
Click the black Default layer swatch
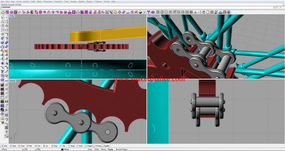pos(62,149)
